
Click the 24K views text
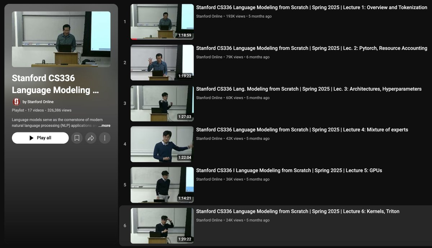tap(234, 220)
